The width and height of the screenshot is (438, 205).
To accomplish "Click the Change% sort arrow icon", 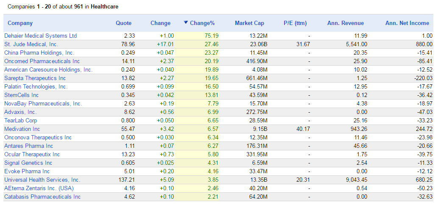I will 186,22.
